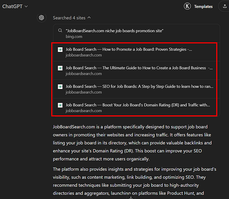229x199 pixels.
Task: Open Boost Your Job Board's Domain Rating link
Action: (138, 105)
